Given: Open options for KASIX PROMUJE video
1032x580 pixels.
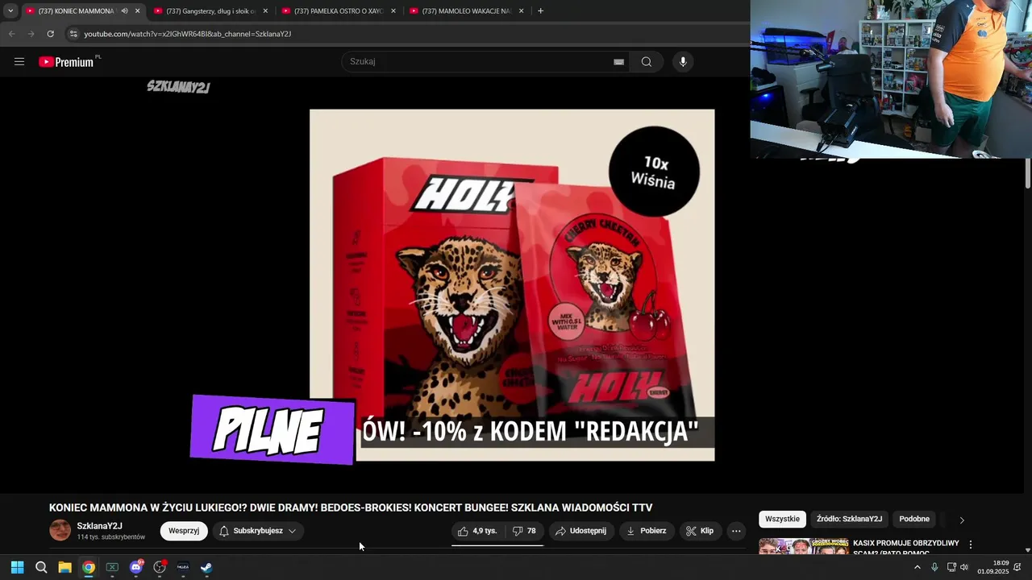Looking at the screenshot, I should point(971,545).
